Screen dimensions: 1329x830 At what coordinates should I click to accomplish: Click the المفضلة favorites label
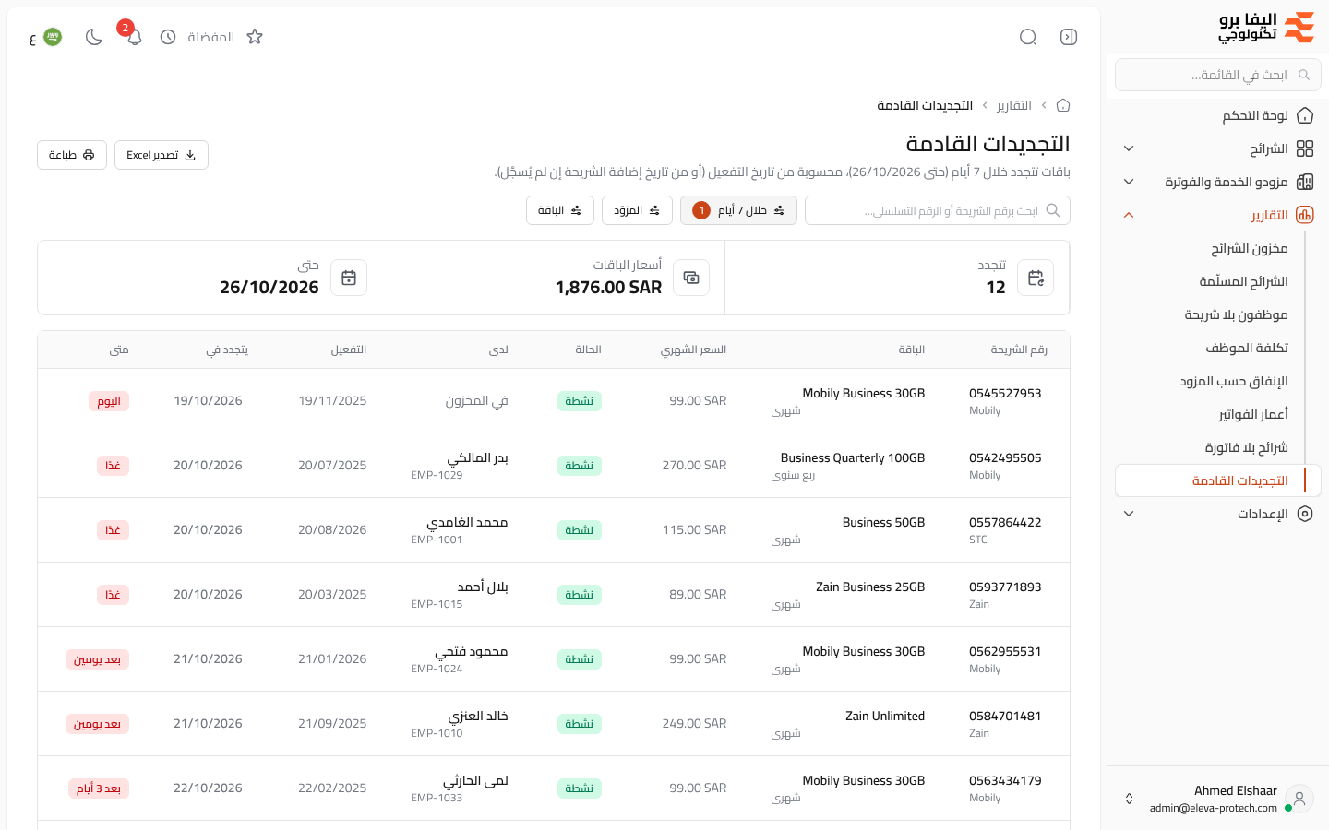coord(211,37)
